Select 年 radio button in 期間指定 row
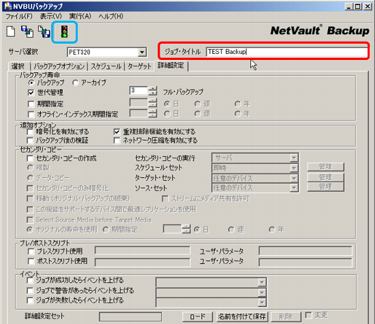The width and height of the screenshot is (375, 324). pyautogui.click(x=237, y=104)
